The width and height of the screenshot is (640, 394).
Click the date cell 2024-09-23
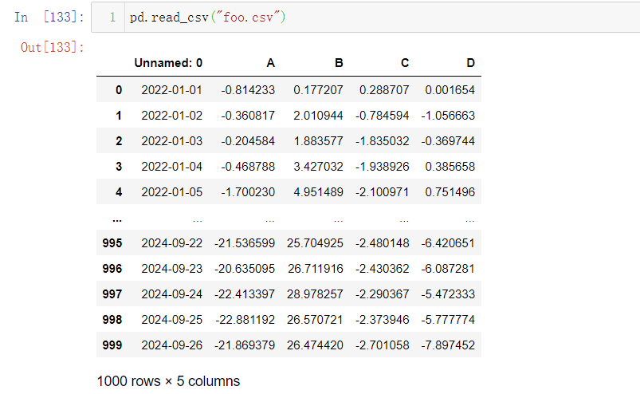[x=172, y=269]
